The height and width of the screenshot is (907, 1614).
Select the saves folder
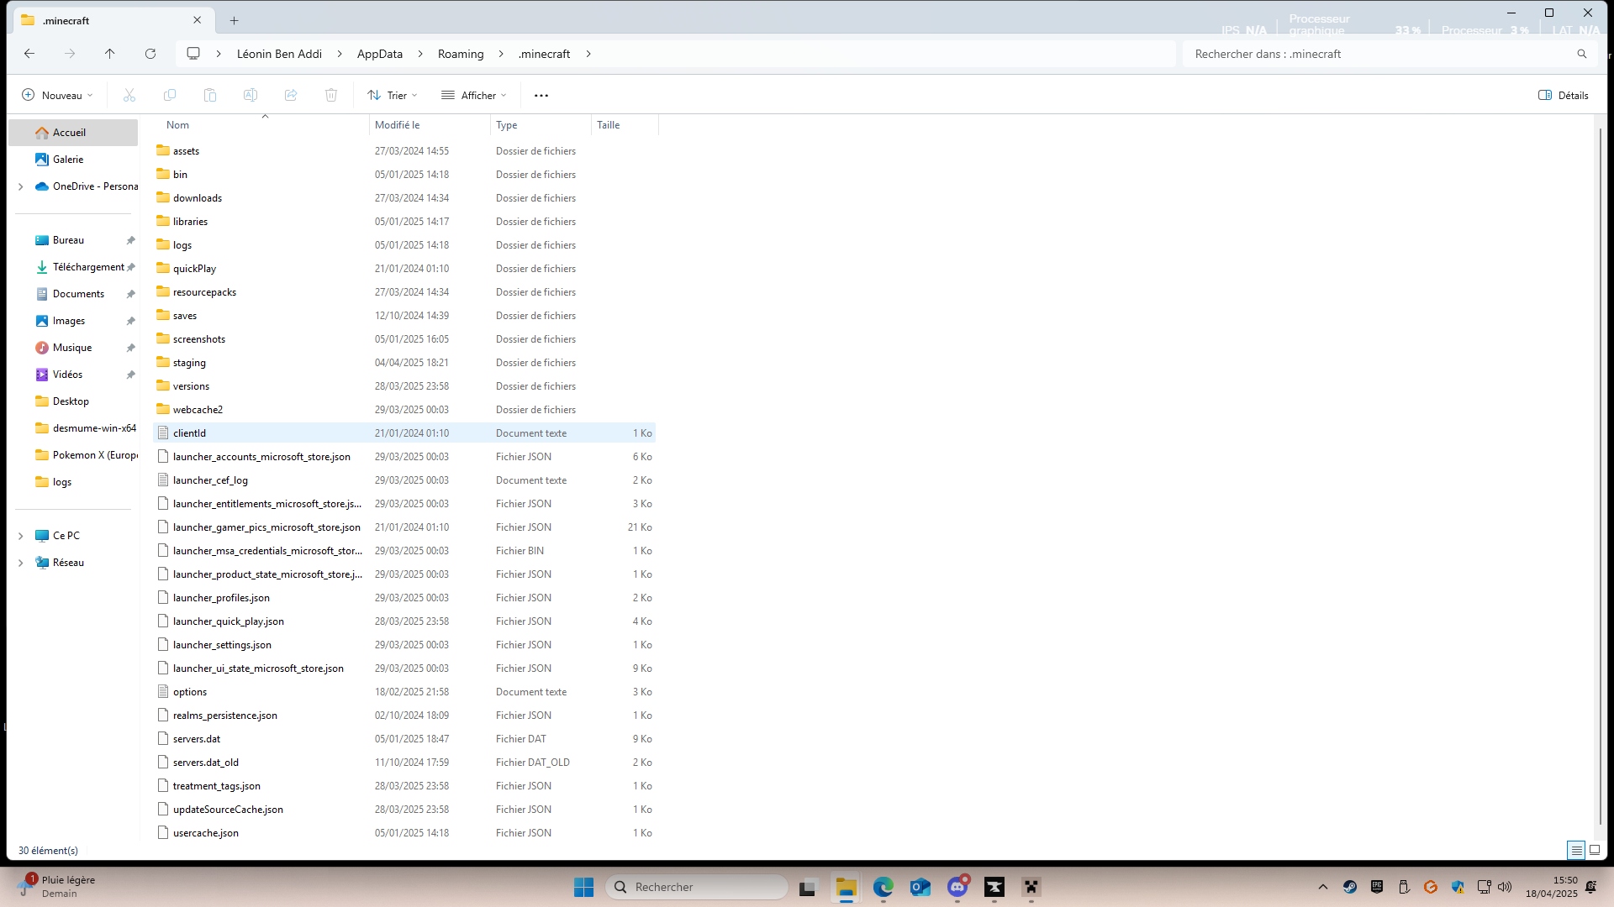(404, 316)
